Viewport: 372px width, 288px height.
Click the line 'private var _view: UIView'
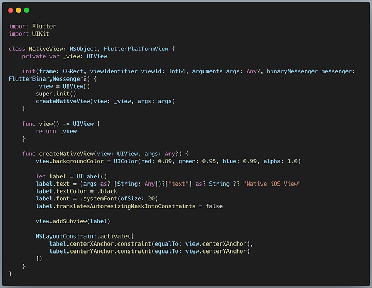point(64,56)
